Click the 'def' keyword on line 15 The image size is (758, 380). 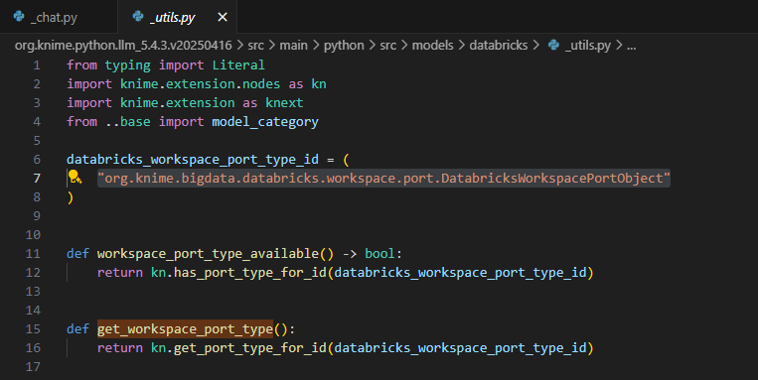(77, 328)
